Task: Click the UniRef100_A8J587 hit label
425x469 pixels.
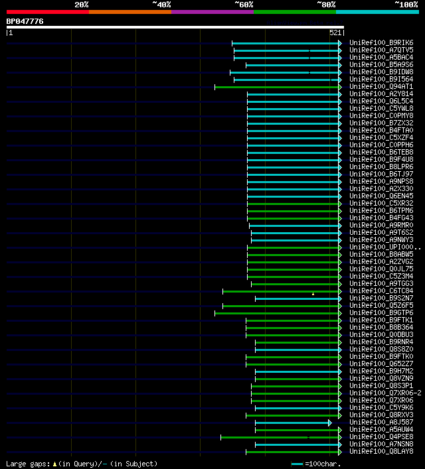Action: click(381, 422)
